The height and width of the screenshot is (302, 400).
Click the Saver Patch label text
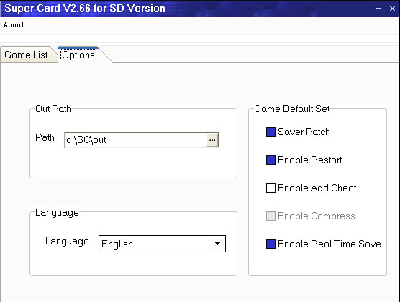tap(304, 132)
